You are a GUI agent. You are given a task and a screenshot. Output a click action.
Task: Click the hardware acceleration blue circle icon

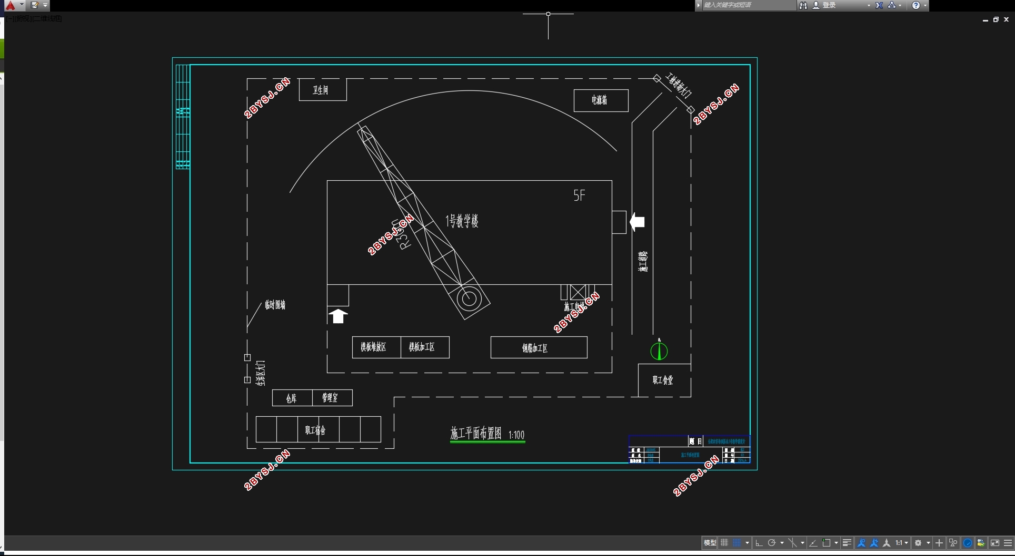click(x=968, y=543)
